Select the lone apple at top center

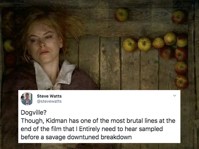pyautogui.click(x=121, y=15)
